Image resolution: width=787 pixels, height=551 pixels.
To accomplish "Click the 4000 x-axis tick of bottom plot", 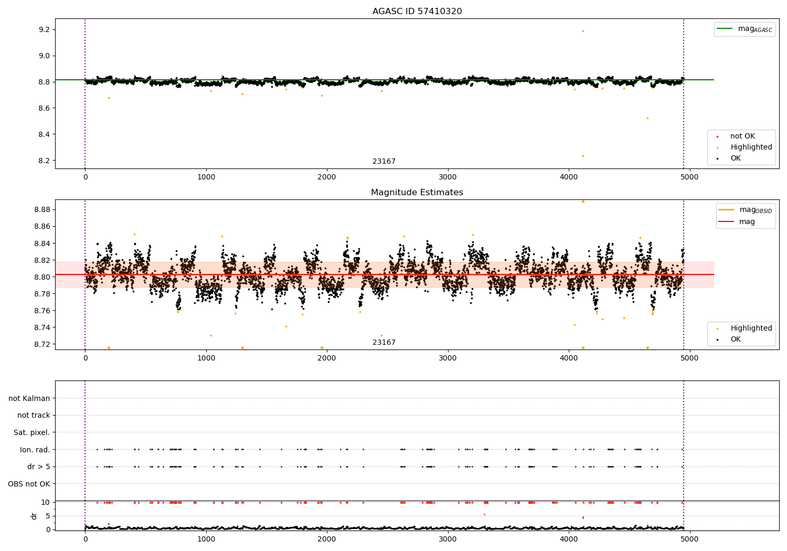I will click(x=569, y=538).
